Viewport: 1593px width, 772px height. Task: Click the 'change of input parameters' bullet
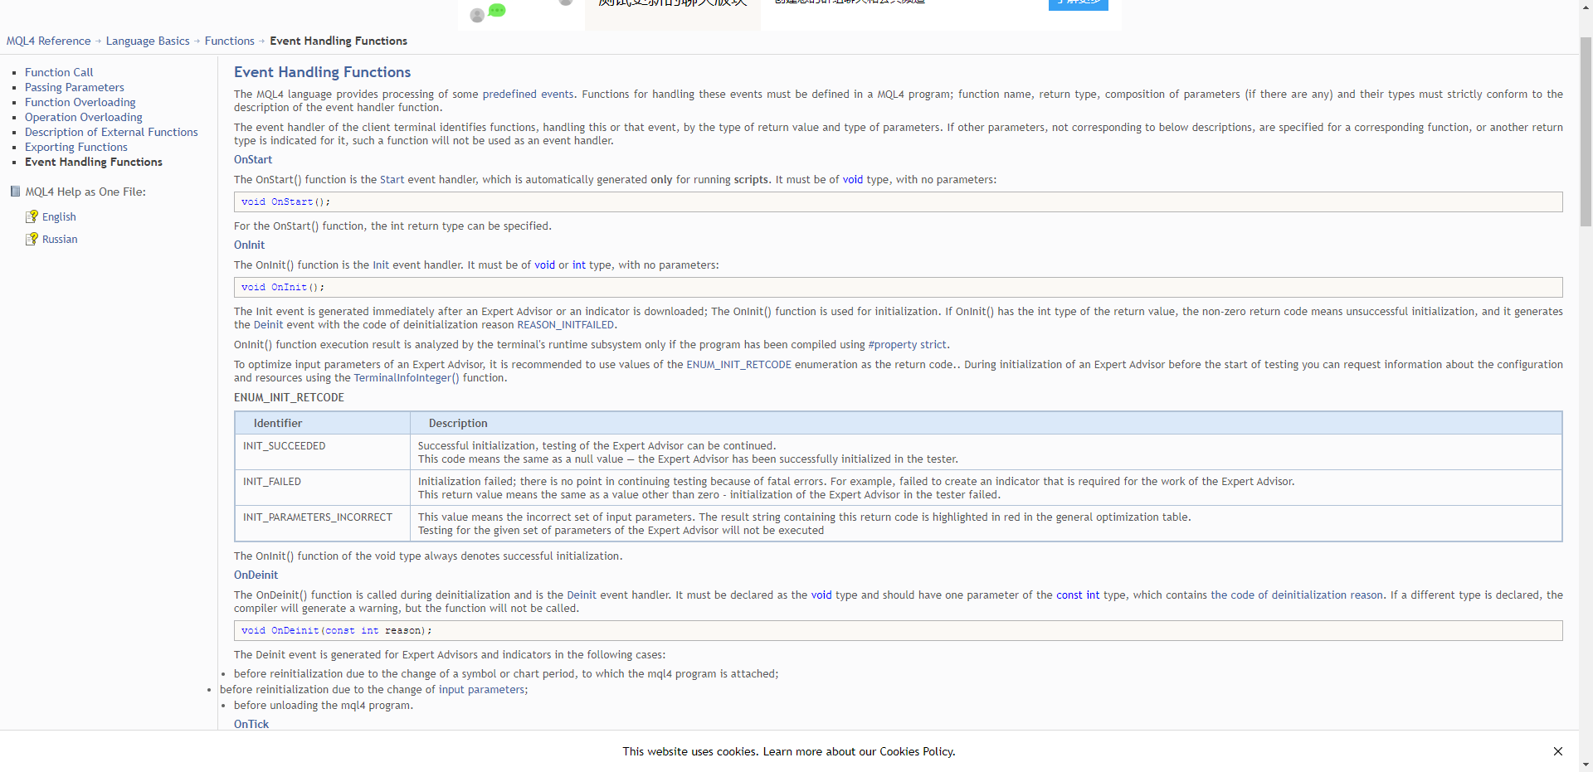point(373,689)
